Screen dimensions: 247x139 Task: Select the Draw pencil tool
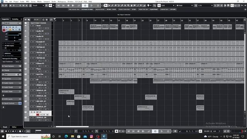click(112, 5)
